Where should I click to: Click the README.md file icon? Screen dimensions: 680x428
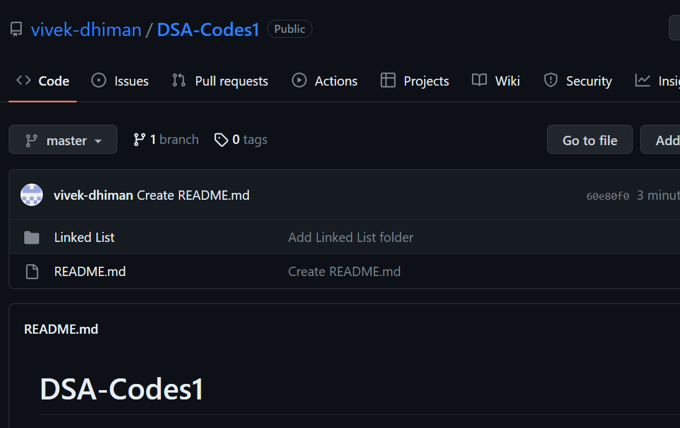pyautogui.click(x=31, y=272)
